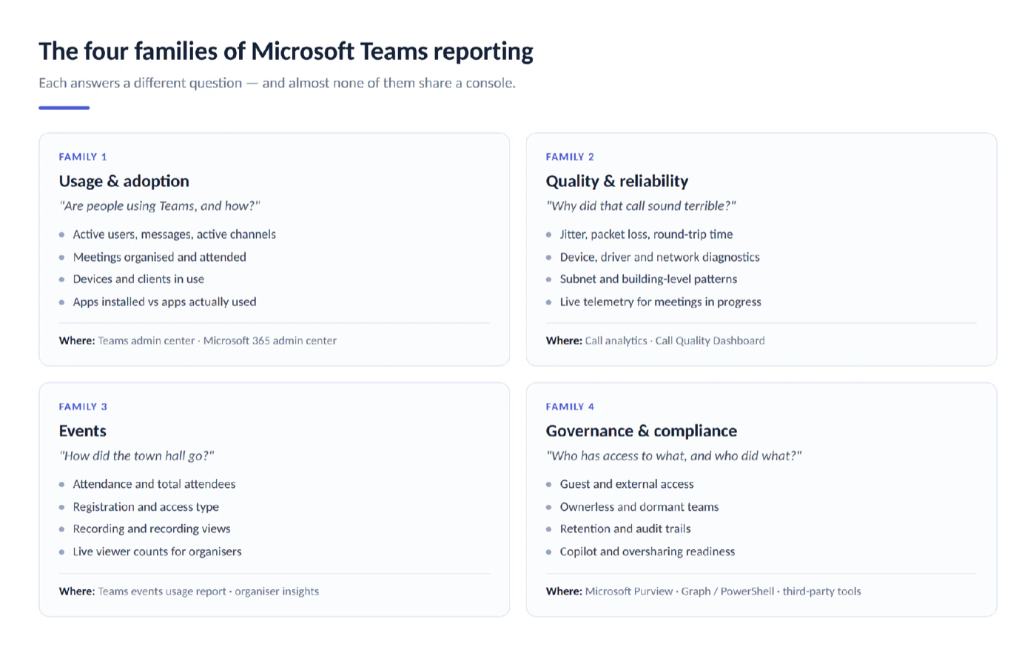Select the 'Quality & reliability' heading
This screenshot has height=652, width=1036.
[616, 181]
